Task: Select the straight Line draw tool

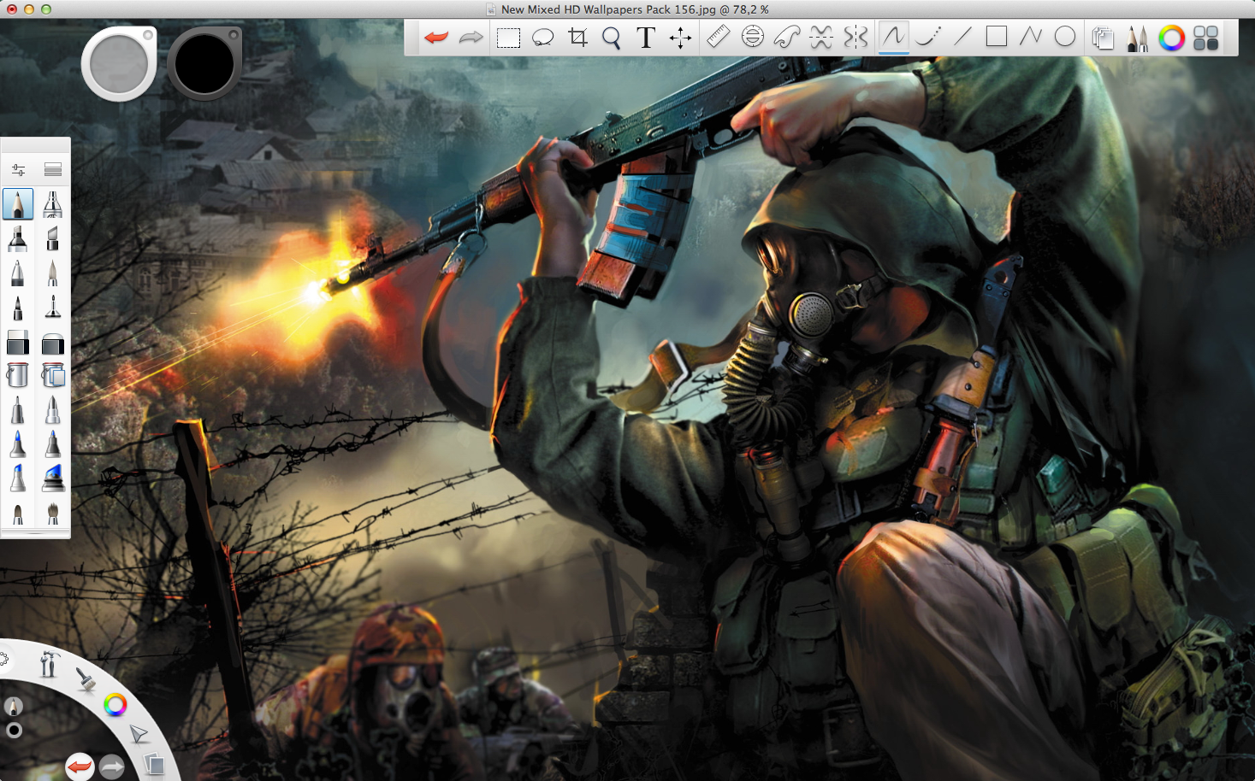Action: [x=962, y=37]
